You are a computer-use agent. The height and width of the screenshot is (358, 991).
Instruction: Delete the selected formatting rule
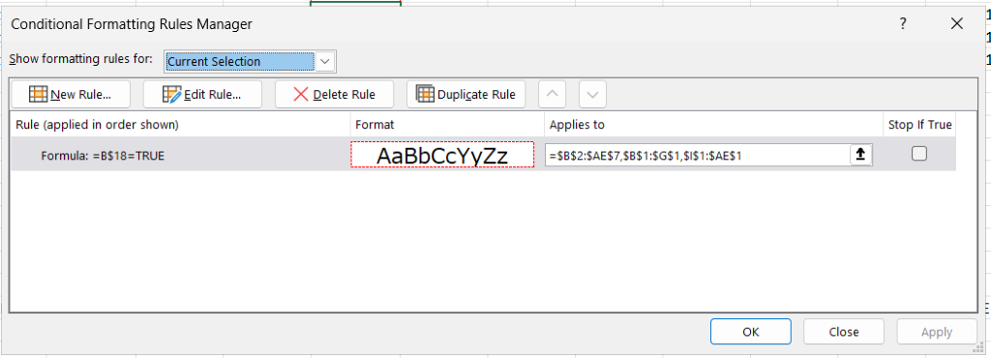[334, 95]
